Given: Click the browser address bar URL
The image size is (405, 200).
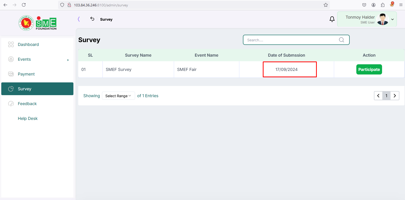Looking at the screenshot, I should tap(101, 5).
